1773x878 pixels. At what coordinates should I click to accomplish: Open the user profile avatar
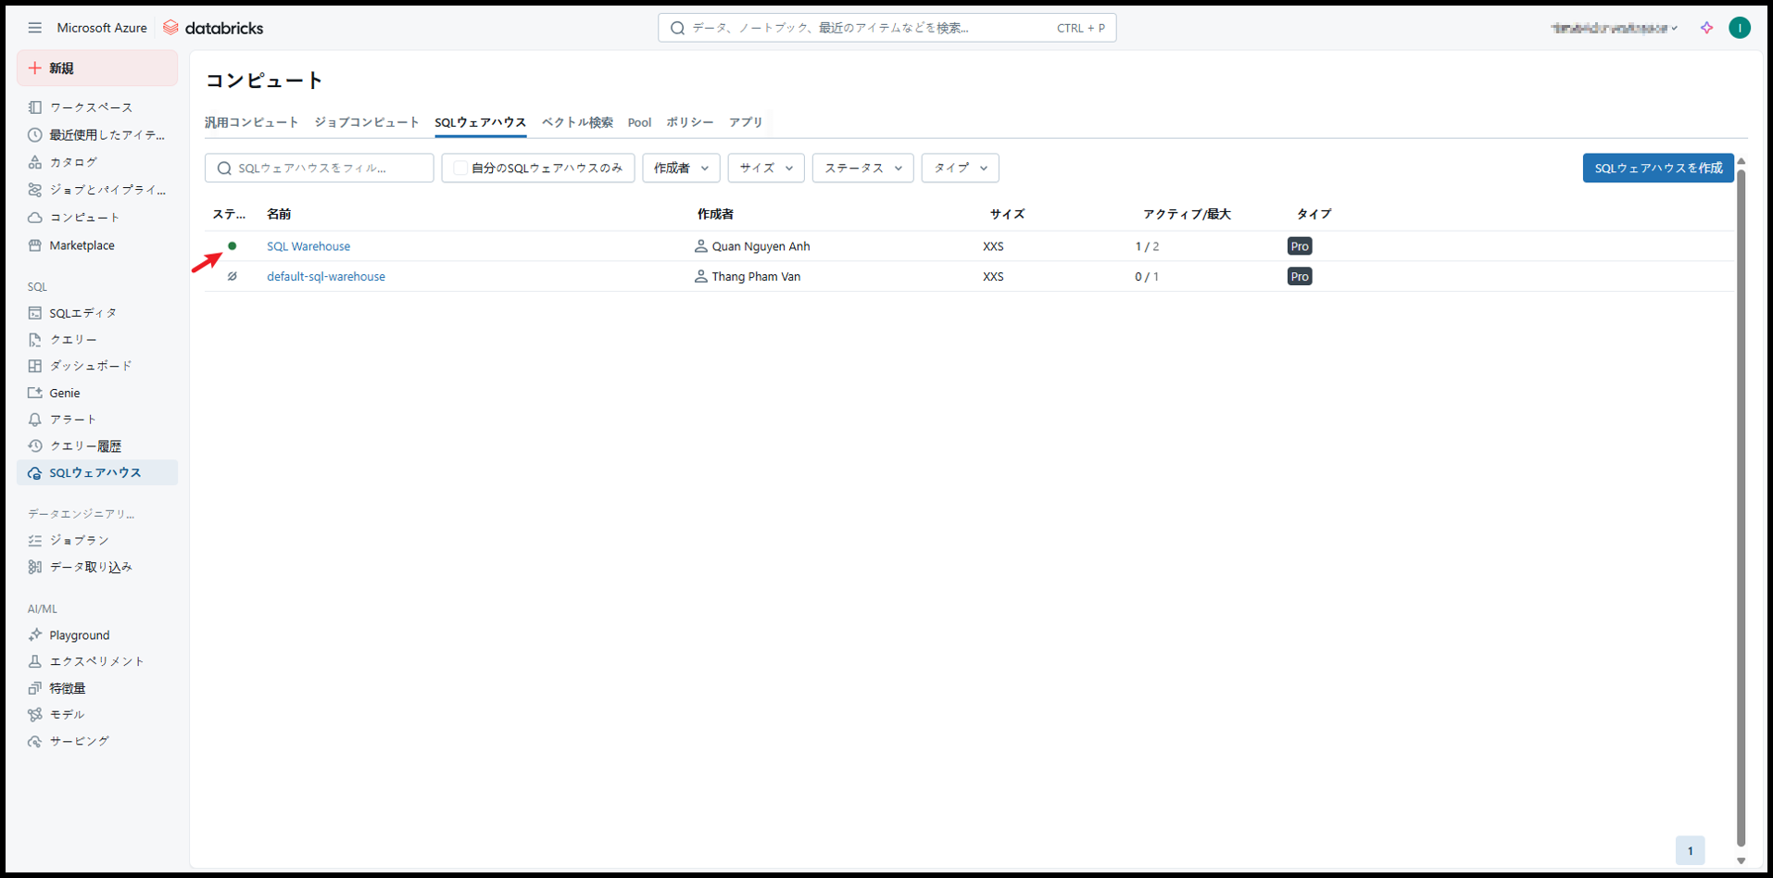click(x=1739, y=28)
